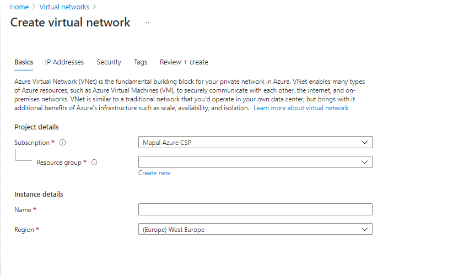Image resolution: width=469 pixels, height=276 pixels.
Task: Go to the Home breadcrumb
Action: 19,7
